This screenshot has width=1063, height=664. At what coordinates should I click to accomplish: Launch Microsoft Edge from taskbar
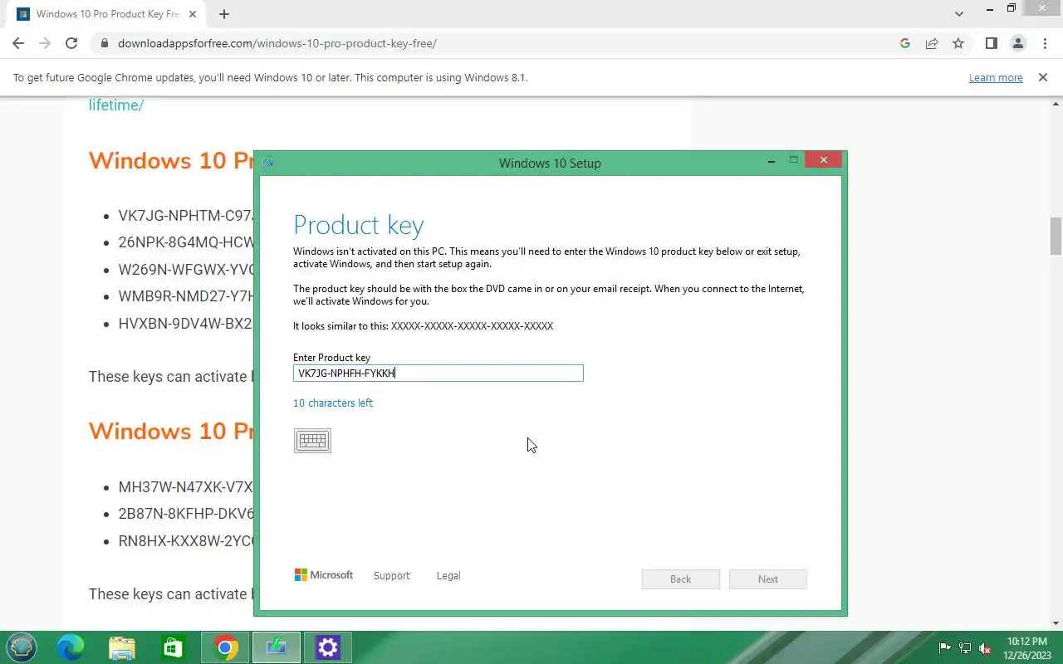71,647
